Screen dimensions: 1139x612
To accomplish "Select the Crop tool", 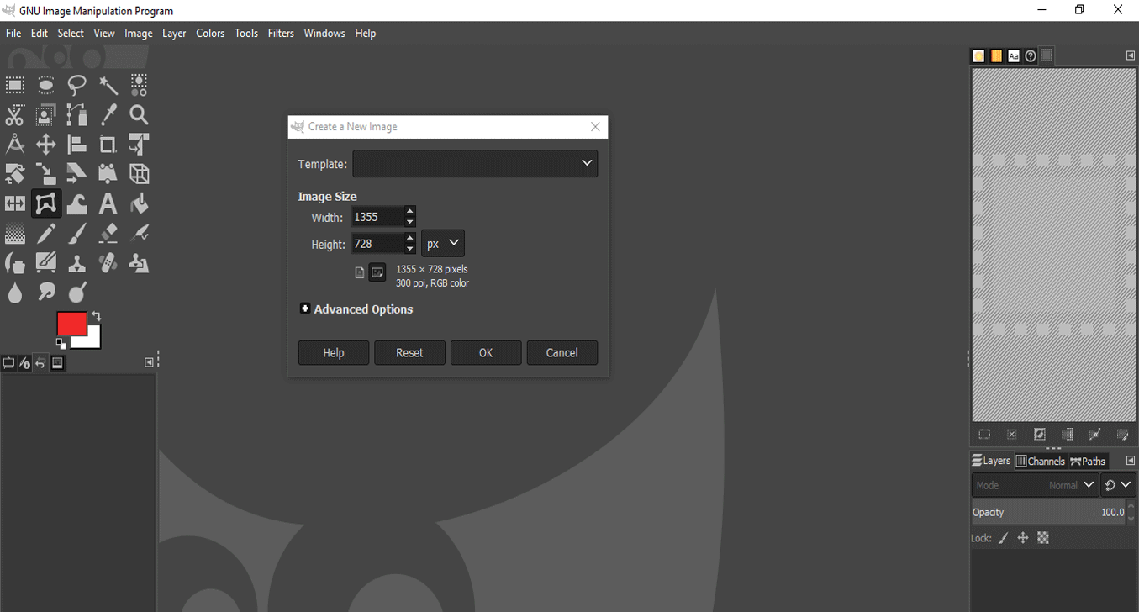I will click(x=108, y=144).
